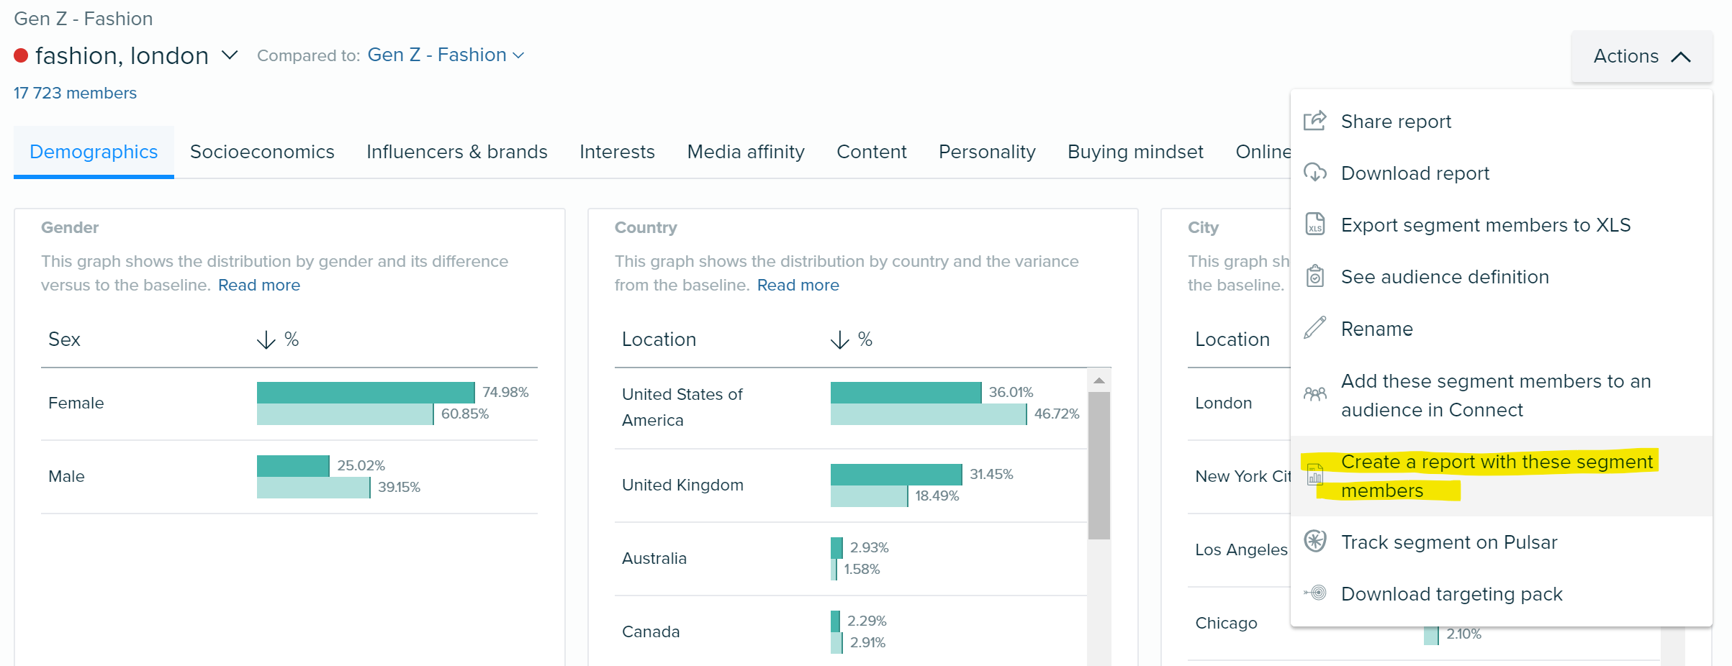The image size is (1732, 666).
Task: Click the Chicago city row
Action: coord(1226,623)
